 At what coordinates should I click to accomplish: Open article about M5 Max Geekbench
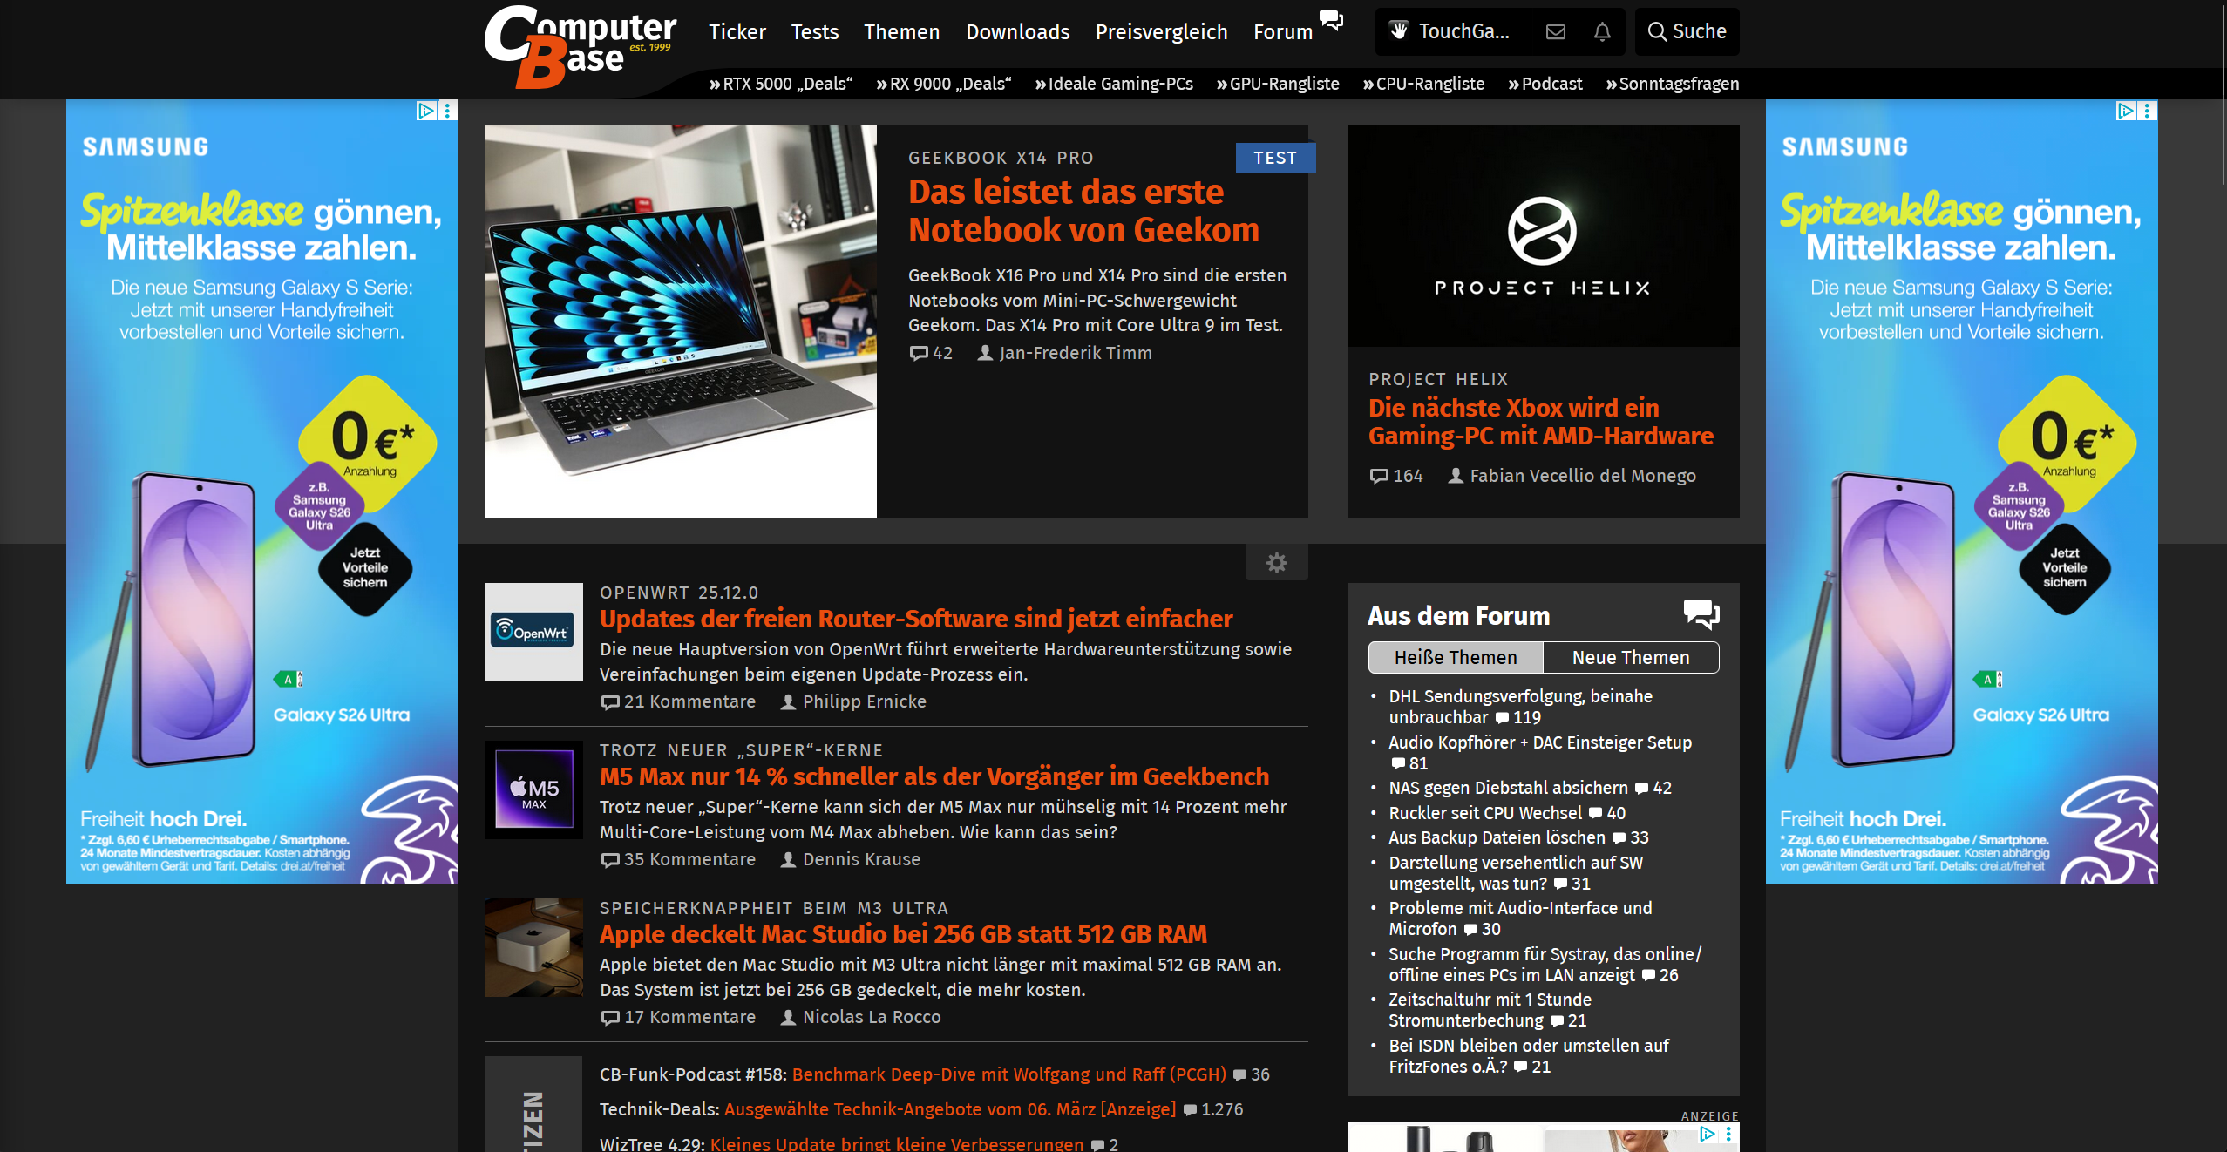click(x=934, y=776)
